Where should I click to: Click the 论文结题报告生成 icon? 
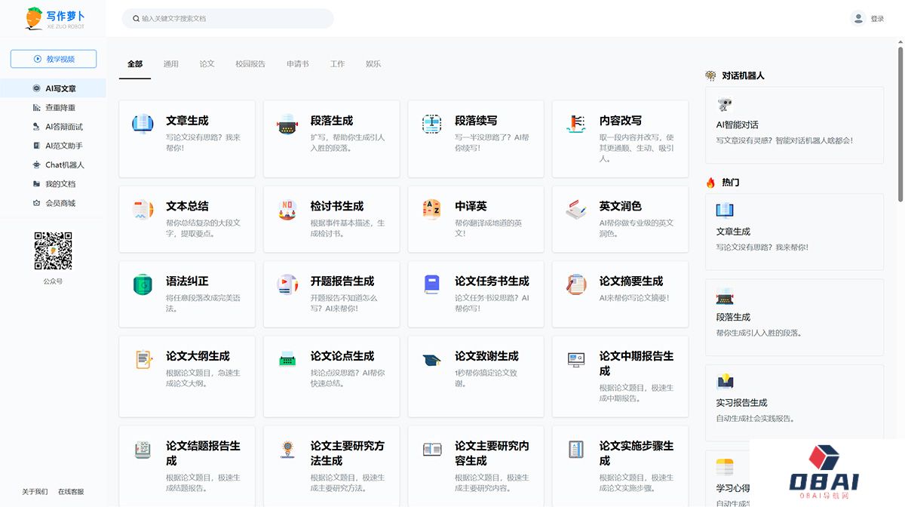coord(143,450)
